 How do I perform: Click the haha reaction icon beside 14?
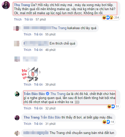click(x=104, y=122)
